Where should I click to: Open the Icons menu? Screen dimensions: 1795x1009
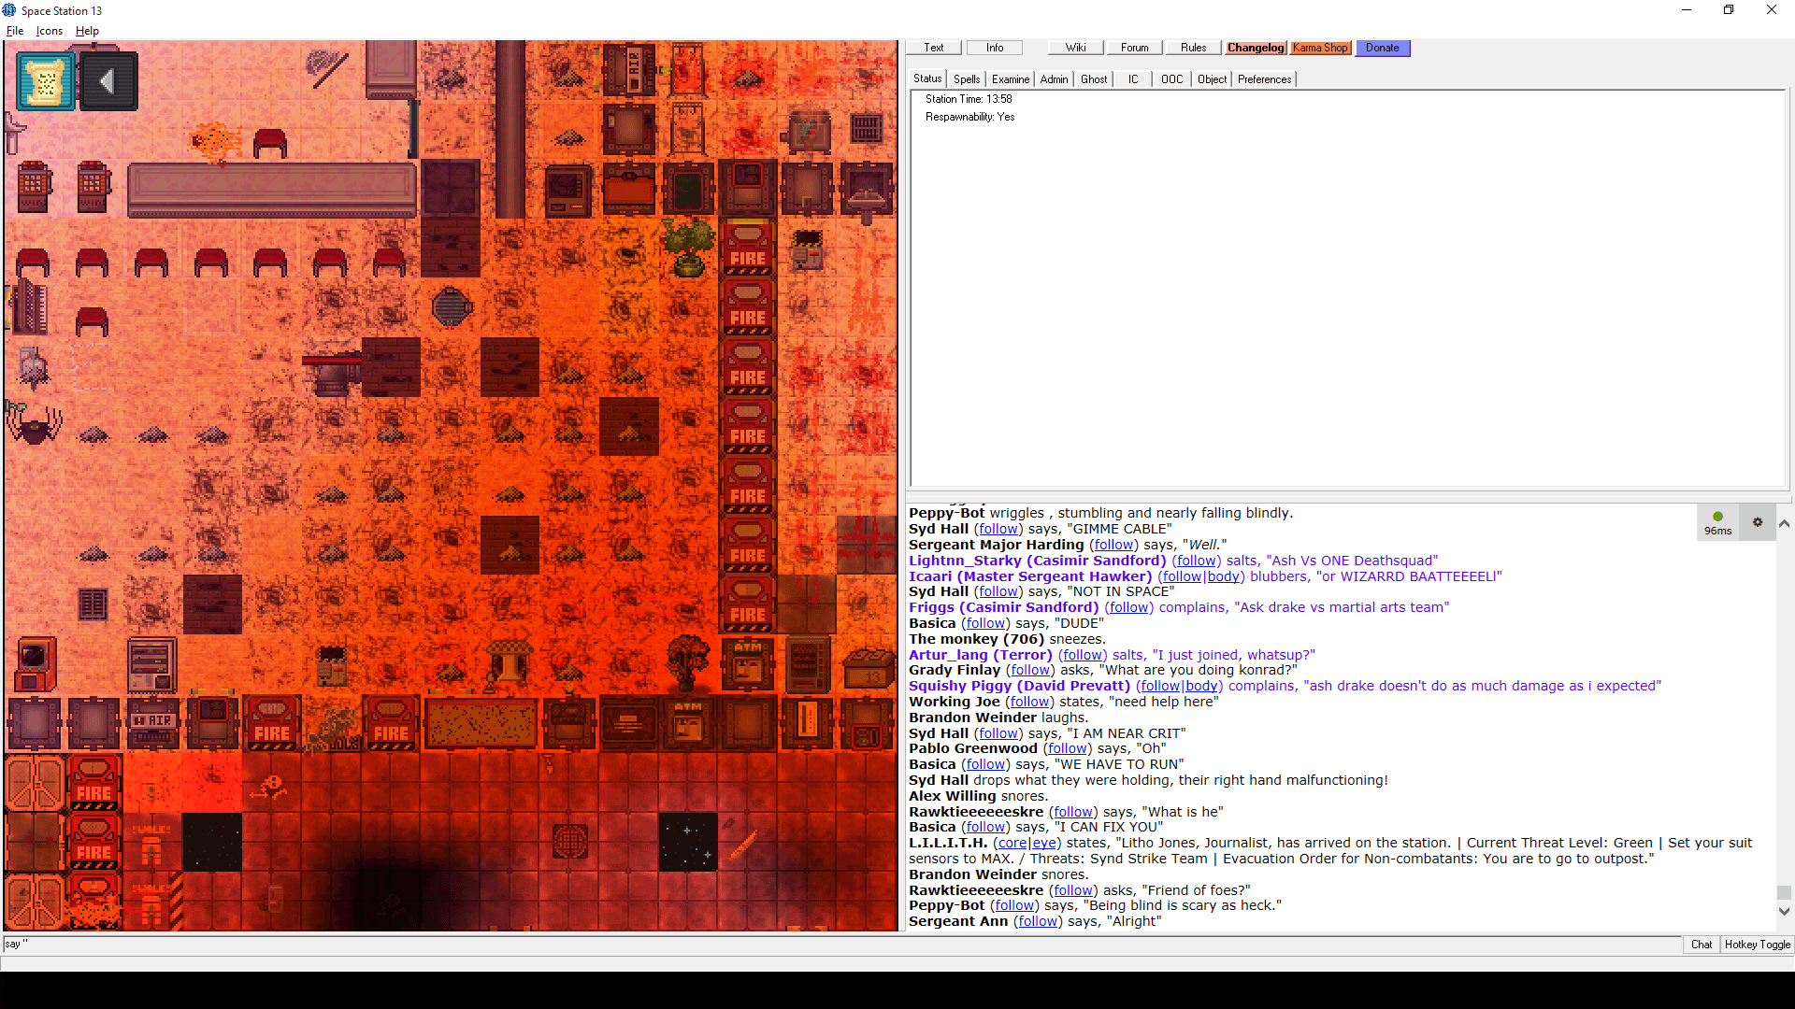pyautogui.click(x=50, y=31)
